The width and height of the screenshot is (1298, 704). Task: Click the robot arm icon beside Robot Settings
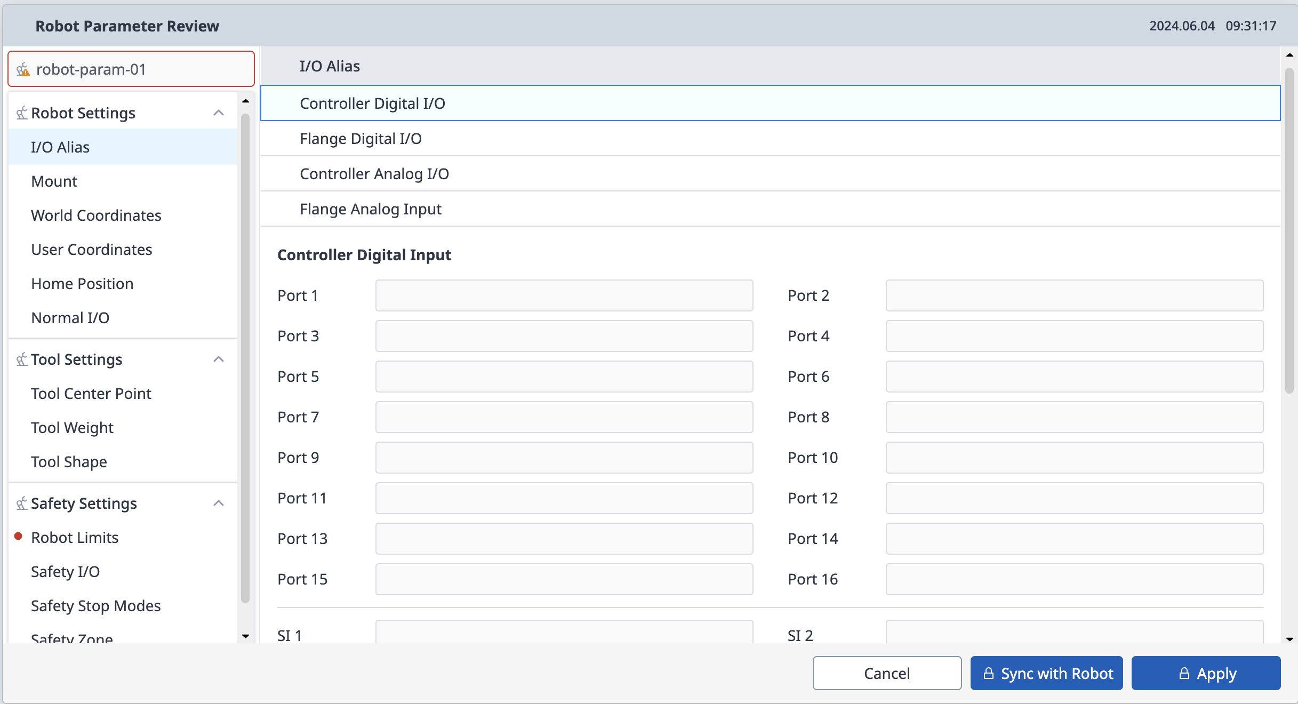pyautogui.click(x=22, y=113)
